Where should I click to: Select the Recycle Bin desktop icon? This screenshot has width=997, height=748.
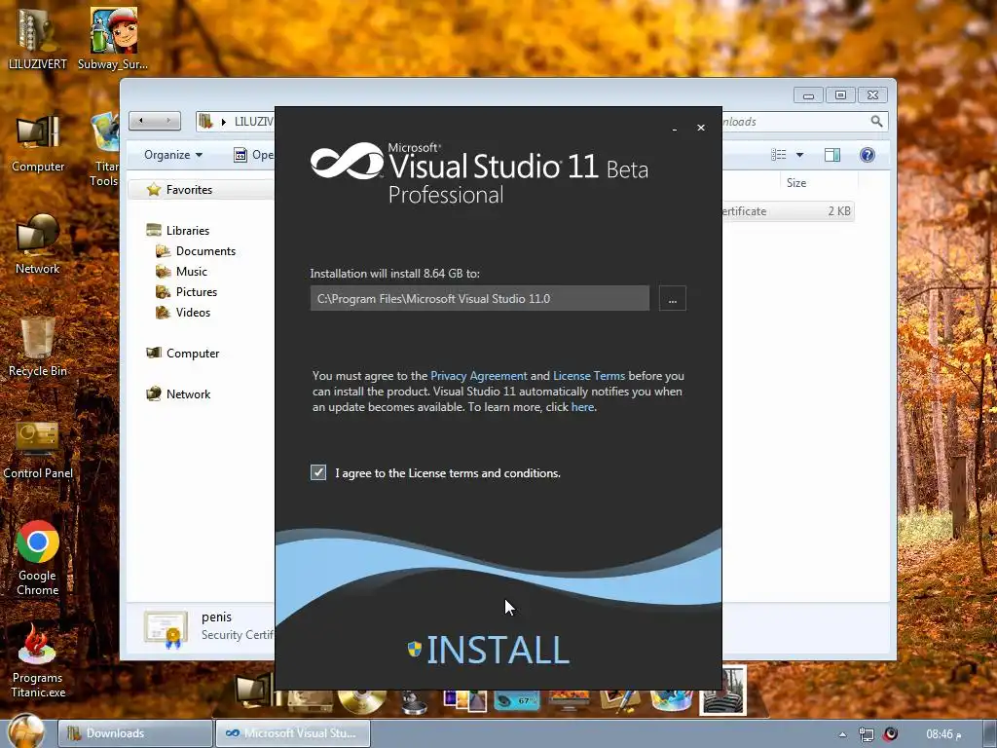pyautogui.click(x=38, y=348)
